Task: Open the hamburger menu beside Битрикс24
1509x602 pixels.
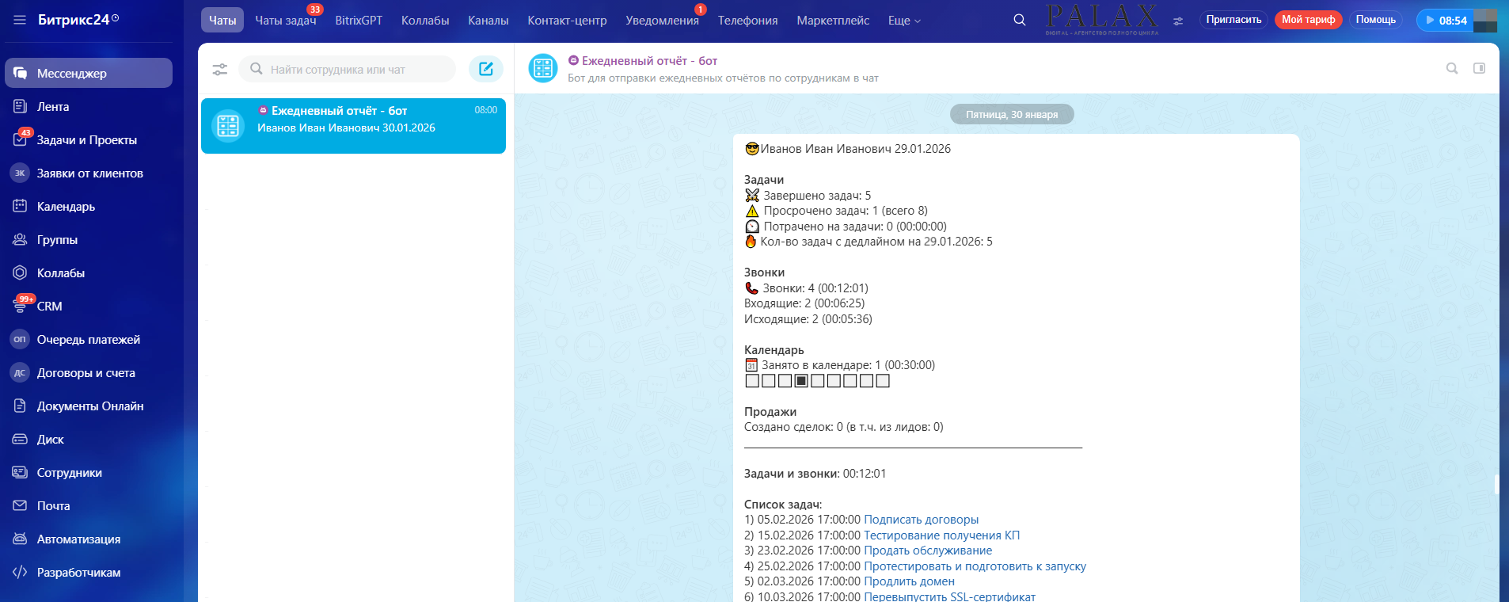Action: pyautogui.click(x=20, y=20)
